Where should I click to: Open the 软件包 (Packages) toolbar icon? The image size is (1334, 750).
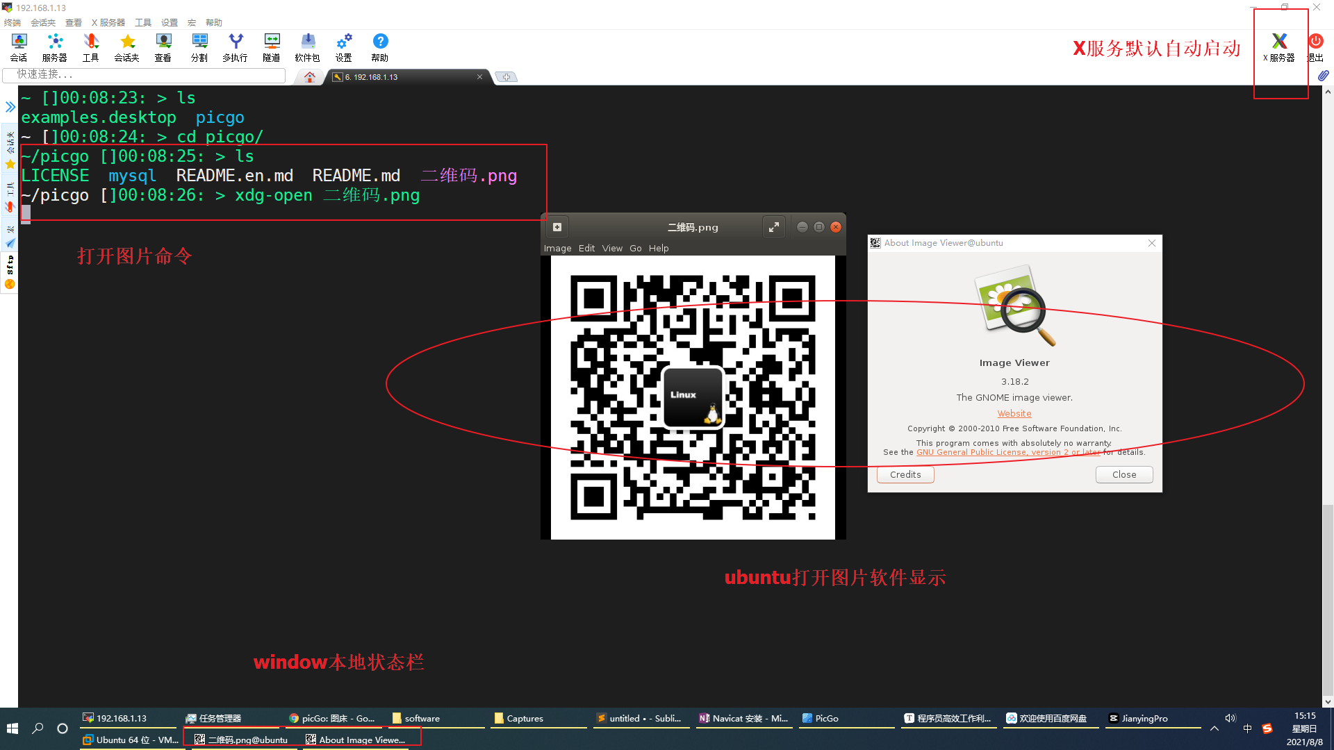click(308, 48)
